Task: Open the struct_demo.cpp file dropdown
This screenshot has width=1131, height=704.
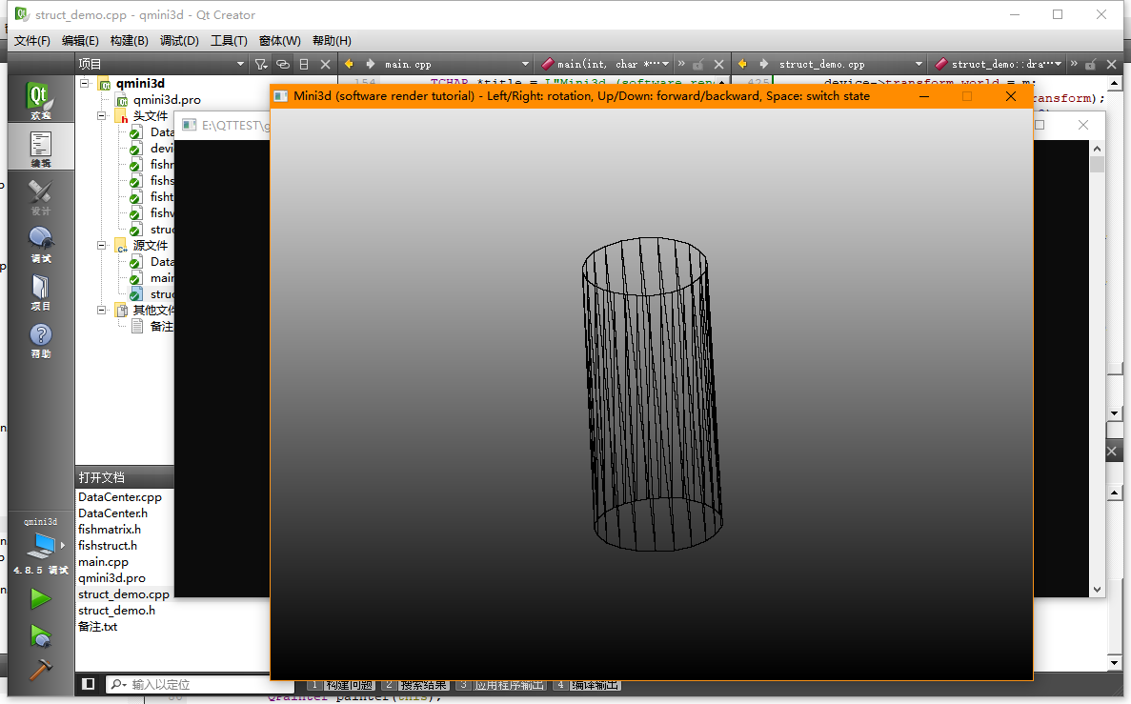Action: click(x=851, y=64)
